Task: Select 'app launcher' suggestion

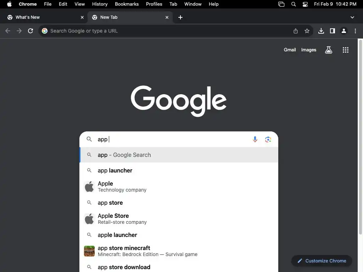Action: [x=179, y=170]
